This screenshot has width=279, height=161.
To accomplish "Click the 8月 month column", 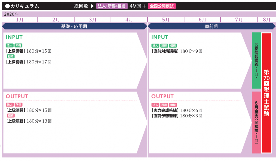I will point(267,19).
